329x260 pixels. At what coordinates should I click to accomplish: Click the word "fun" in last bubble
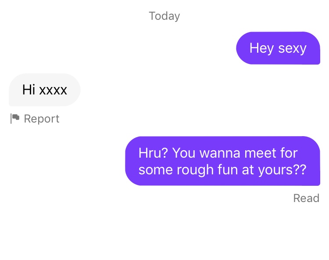pyautogui.click(x=228, y=170)
